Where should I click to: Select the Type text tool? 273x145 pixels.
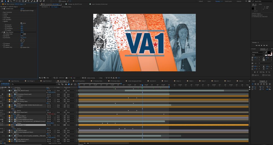[28, 1]
